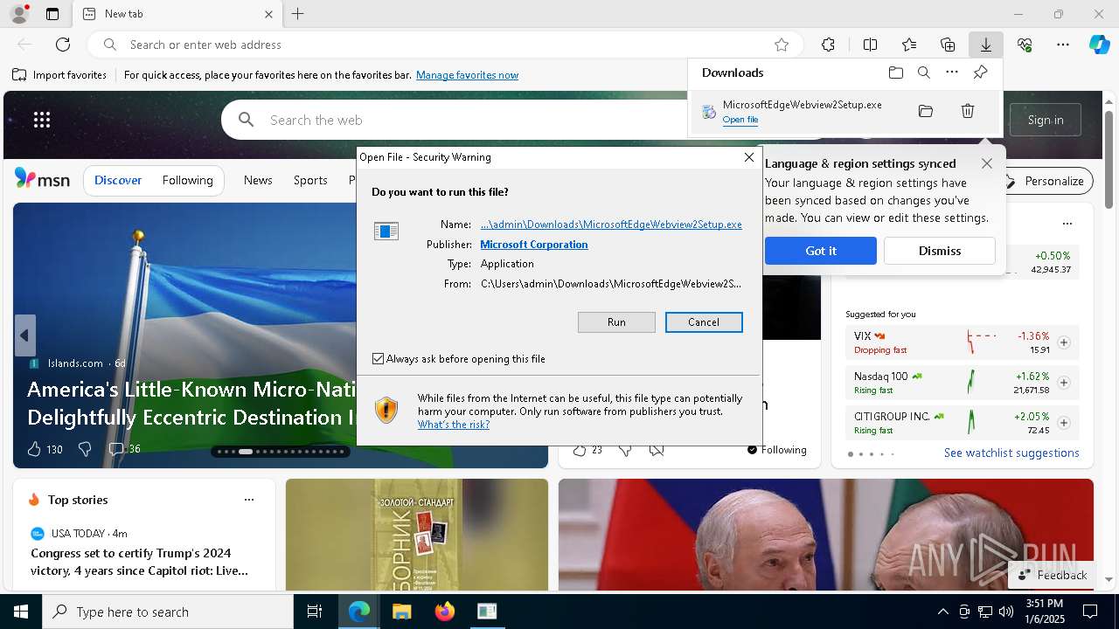The image size is (1119, 629).
Task: Open Task View on taskbar
Action: 315,612
